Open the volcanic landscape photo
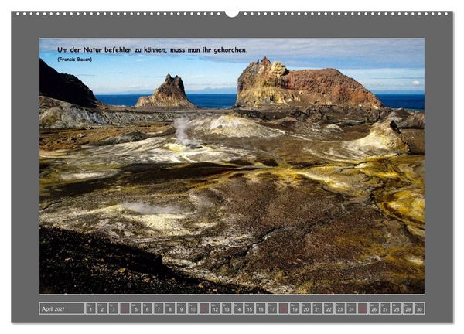 pos(232,165)
